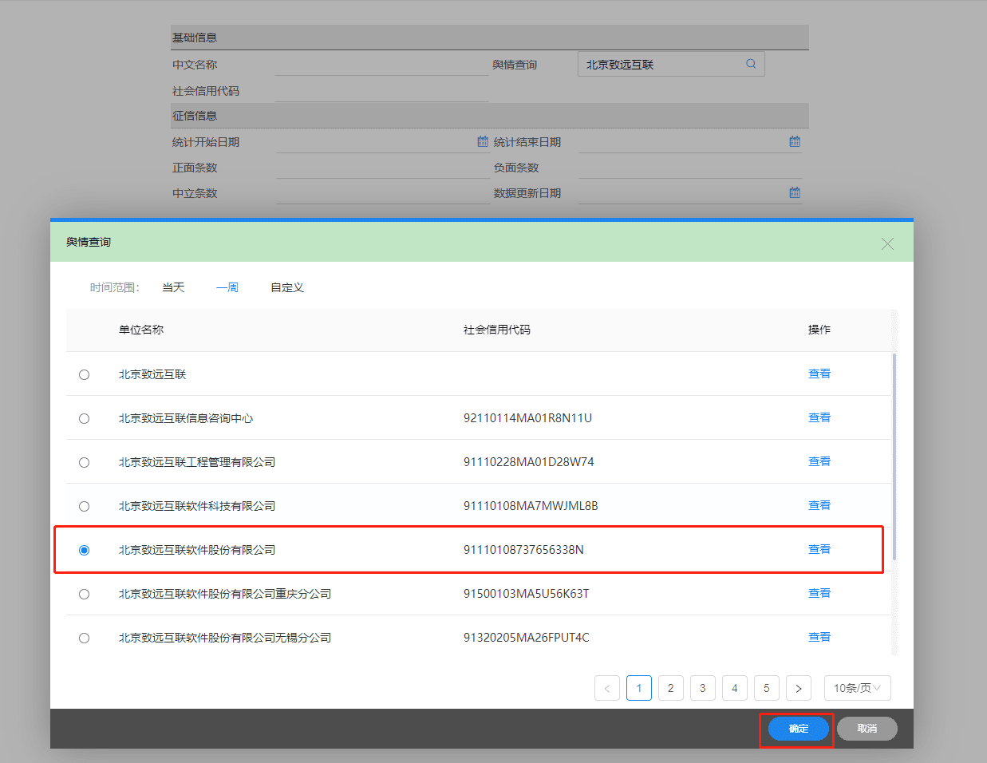Select radio button for 北京致远互联

click(x=84, y=374)
